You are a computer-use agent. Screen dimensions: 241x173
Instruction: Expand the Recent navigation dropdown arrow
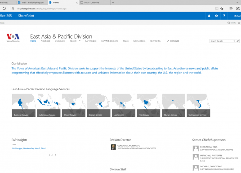click(x=80, y=41)
